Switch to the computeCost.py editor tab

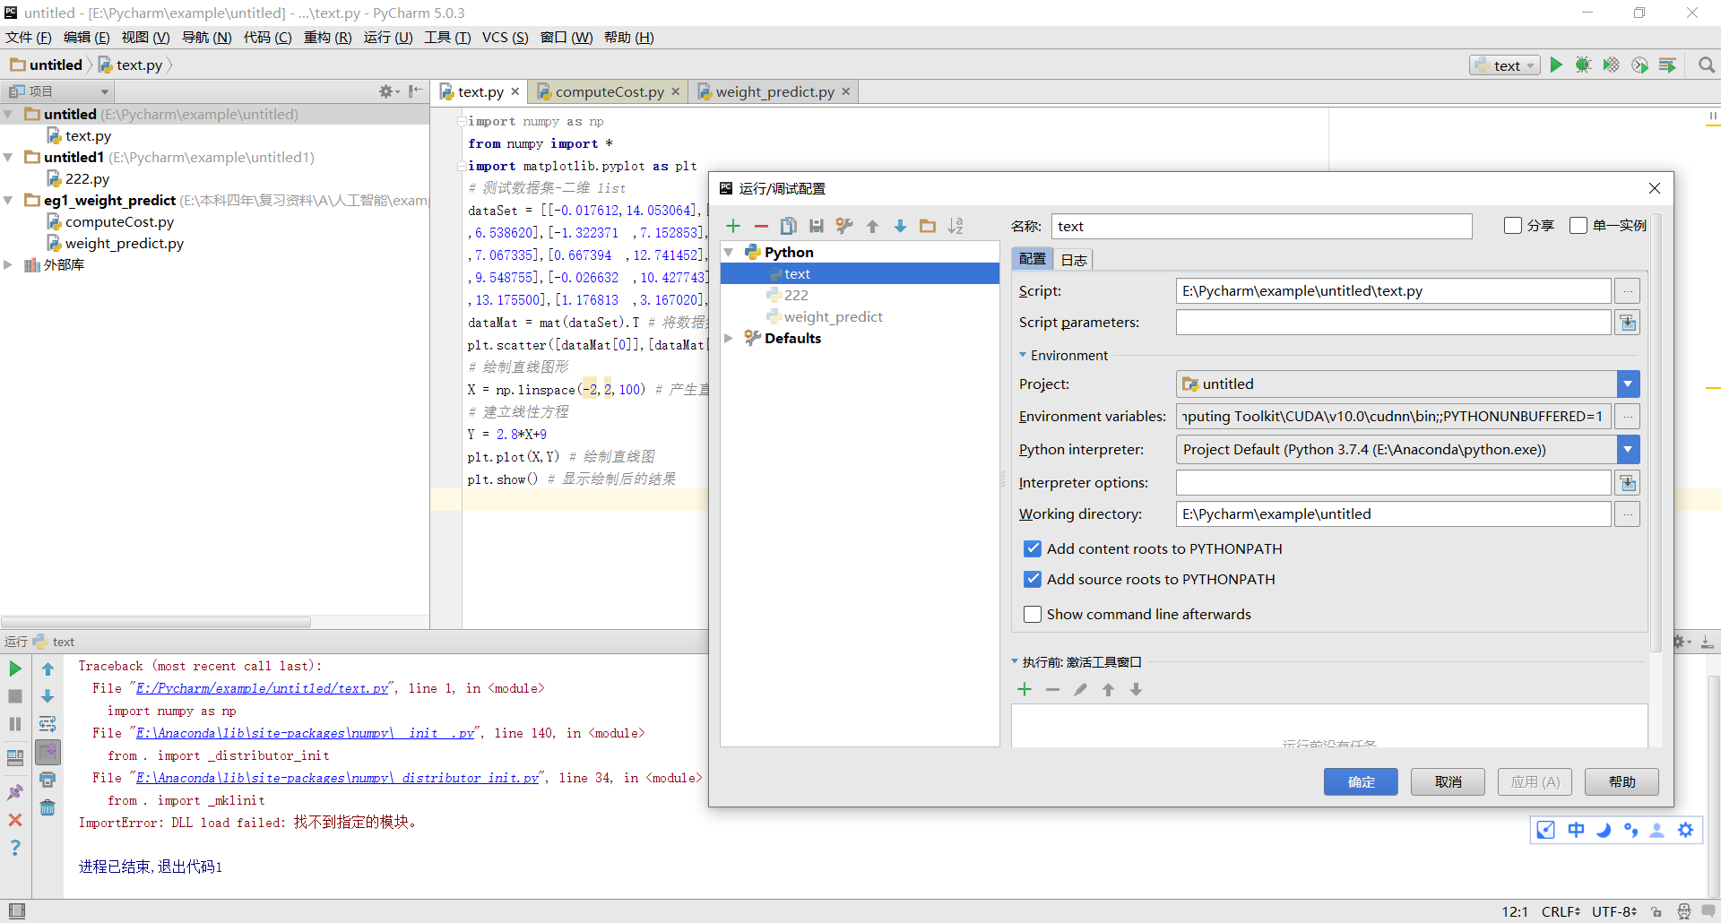[610, 91]
